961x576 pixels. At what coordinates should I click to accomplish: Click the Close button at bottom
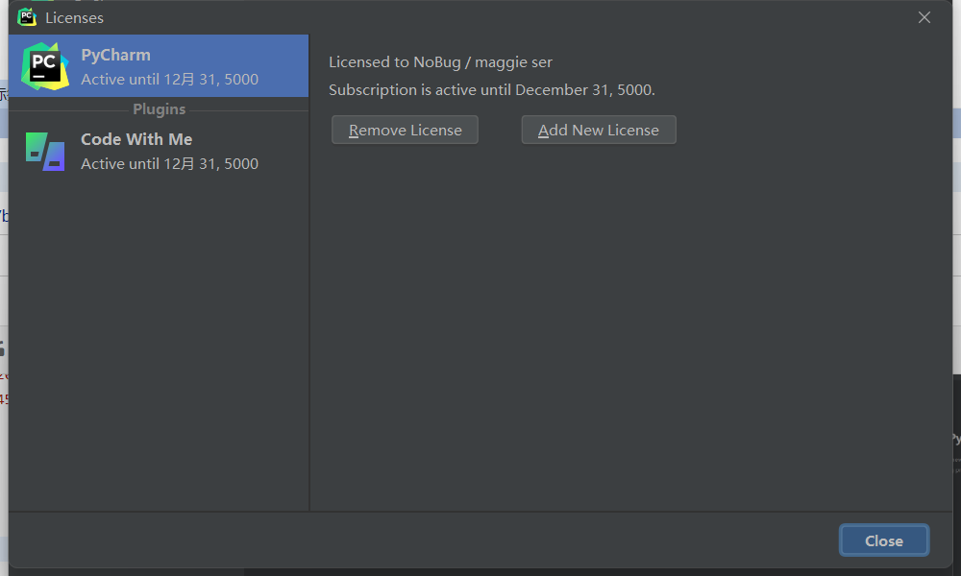point(884,540)
